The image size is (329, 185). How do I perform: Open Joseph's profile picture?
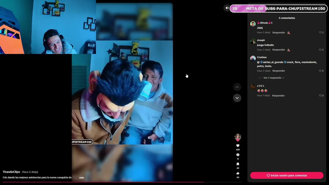point(253,41)
